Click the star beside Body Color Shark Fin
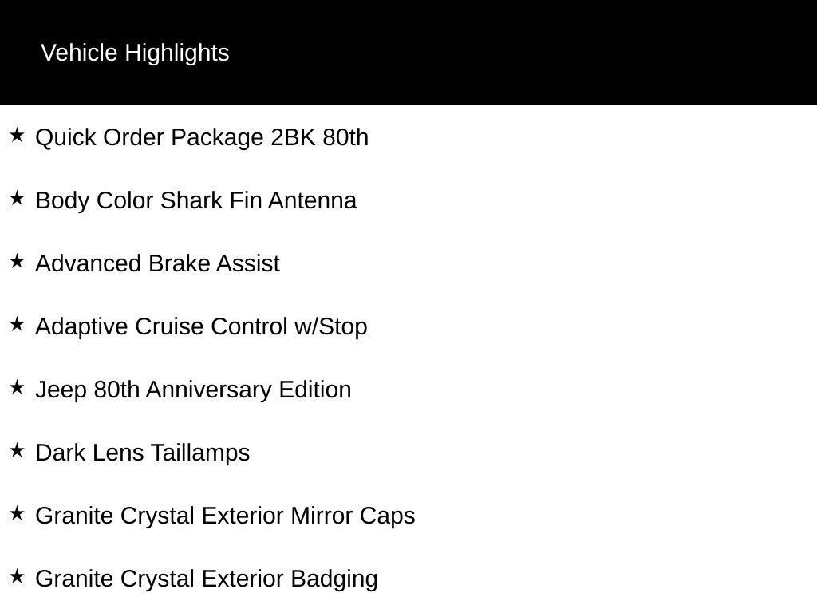Image resolution: width=817 pixels, height=613 pixels. coord(17,198)
